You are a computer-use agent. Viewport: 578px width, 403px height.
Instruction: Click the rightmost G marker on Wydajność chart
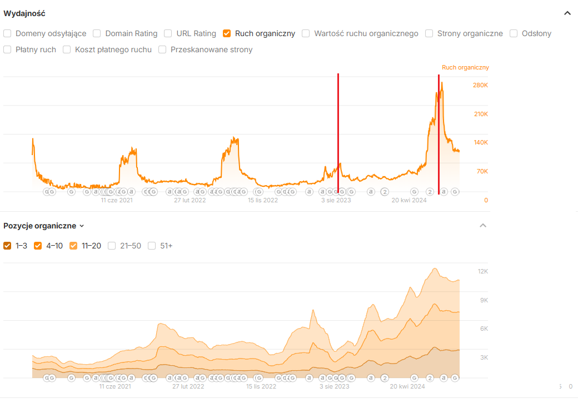click(455, 192)
